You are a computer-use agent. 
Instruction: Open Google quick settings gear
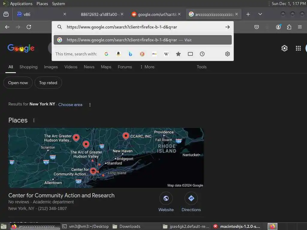coord(284,48)
